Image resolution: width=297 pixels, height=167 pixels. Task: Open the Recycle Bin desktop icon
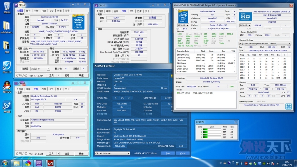coord(7,7)
